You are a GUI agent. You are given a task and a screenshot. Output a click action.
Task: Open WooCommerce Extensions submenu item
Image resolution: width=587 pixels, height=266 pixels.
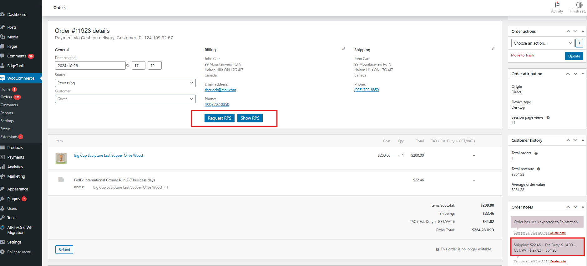pos(9,137)
